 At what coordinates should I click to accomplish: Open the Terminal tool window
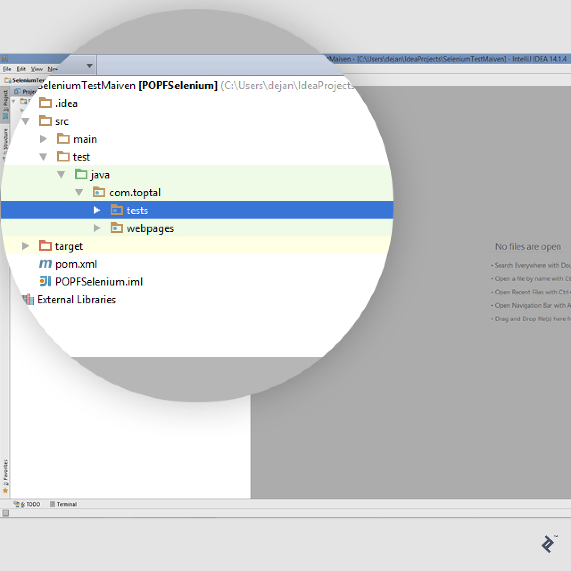click(64, 504)
